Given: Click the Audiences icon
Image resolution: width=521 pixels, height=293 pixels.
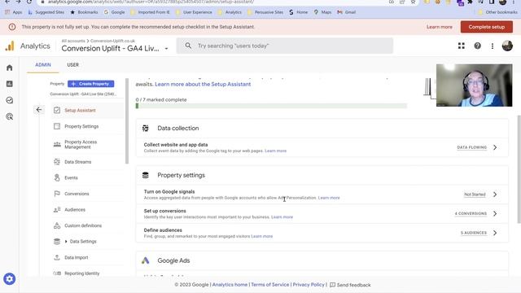Looking at the screenshot, I should (x=57, y=210).
